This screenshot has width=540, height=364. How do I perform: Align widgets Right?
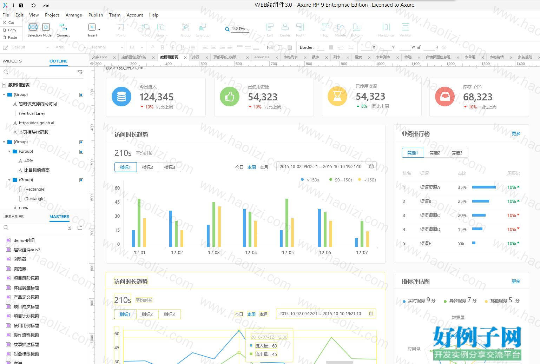[x=300, y=30]
